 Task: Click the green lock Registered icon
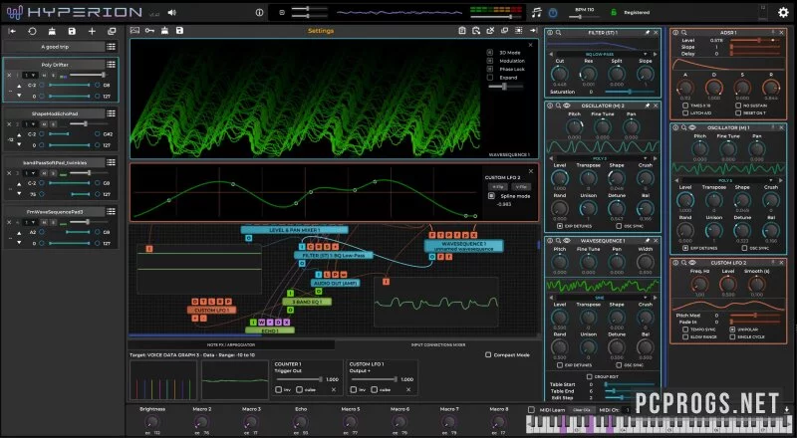(614, 12)
